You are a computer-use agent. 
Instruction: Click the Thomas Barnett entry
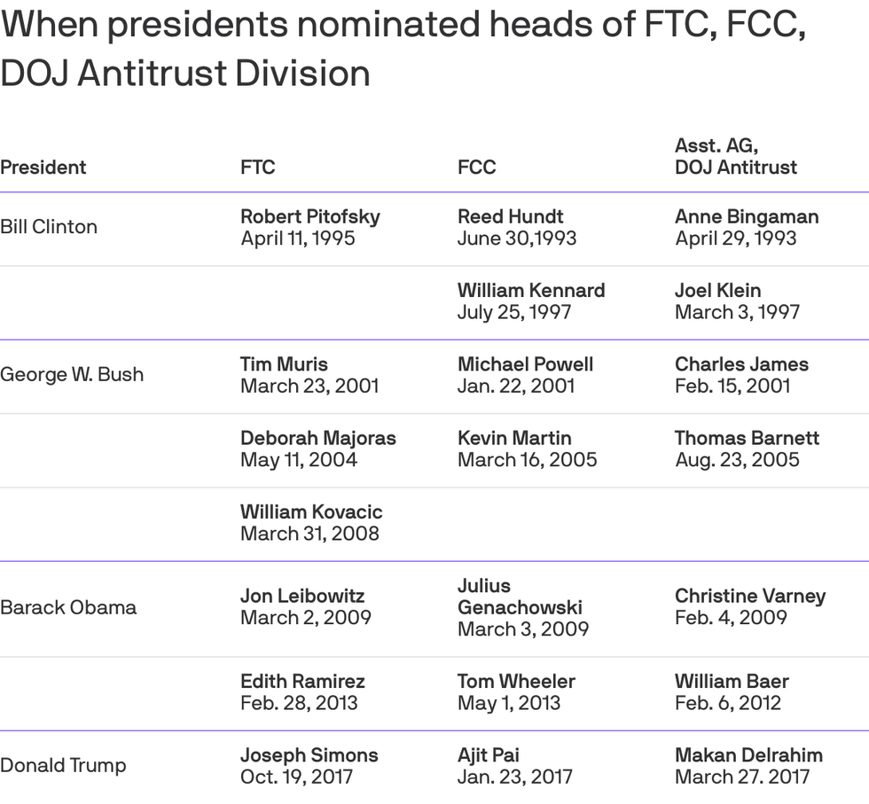[x=746, y=449]
